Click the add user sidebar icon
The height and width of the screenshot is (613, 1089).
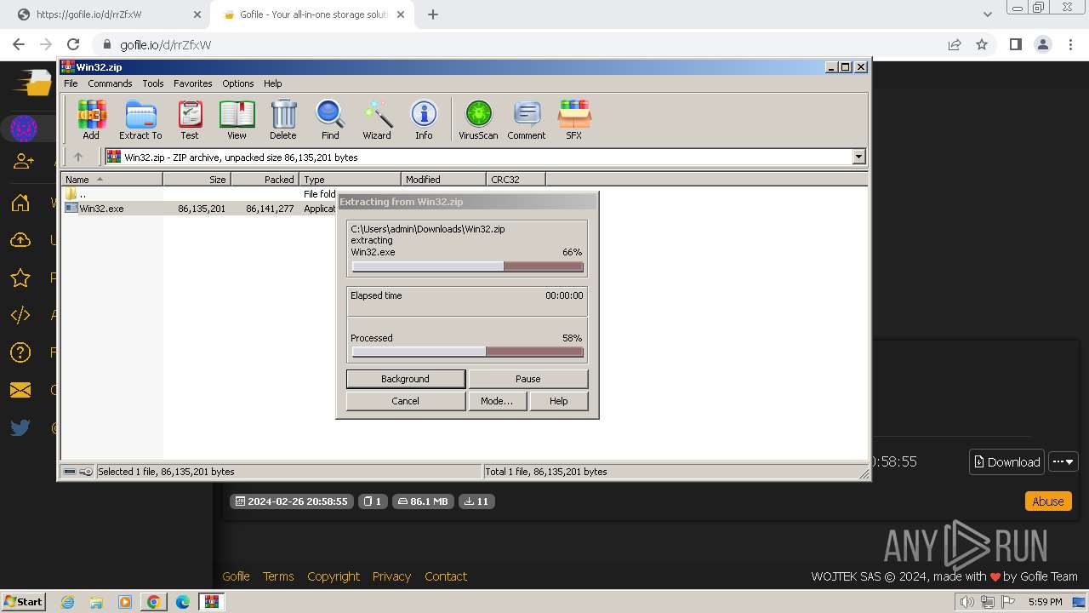coord(24,162)
